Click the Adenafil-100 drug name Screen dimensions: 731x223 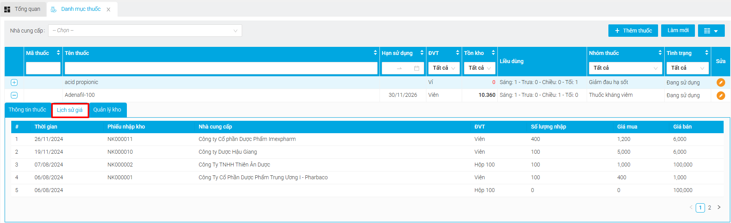[80, 95]
